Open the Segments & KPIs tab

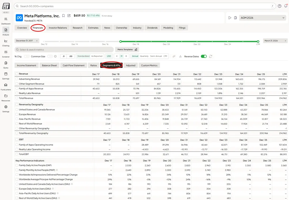point(111,65)
